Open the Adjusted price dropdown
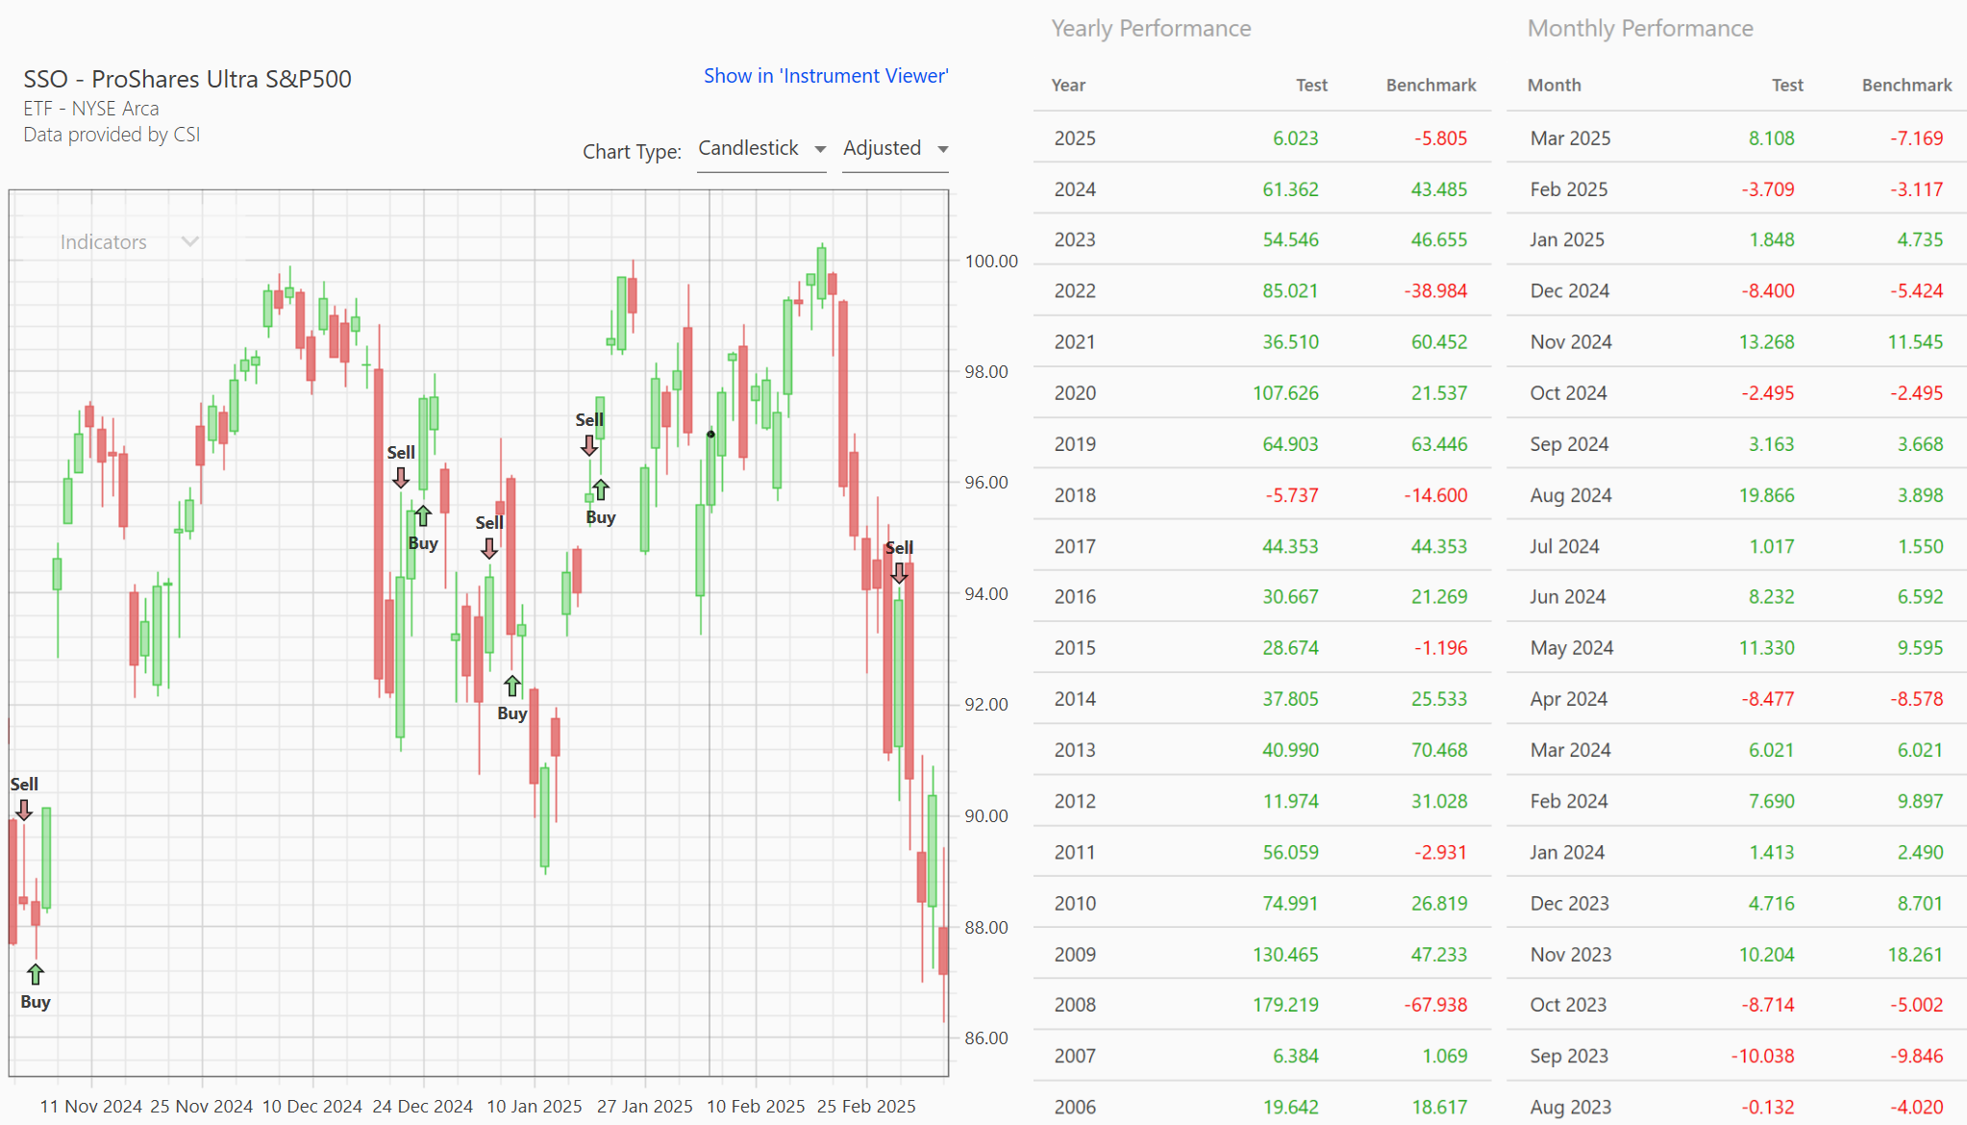 [x=895, y=149]
